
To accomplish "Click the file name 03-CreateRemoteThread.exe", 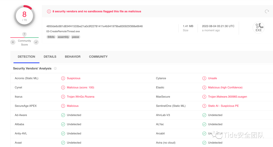I will point(63,31).
